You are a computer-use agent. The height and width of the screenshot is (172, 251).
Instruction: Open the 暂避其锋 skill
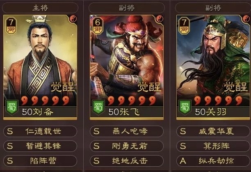tap(40, 146)
